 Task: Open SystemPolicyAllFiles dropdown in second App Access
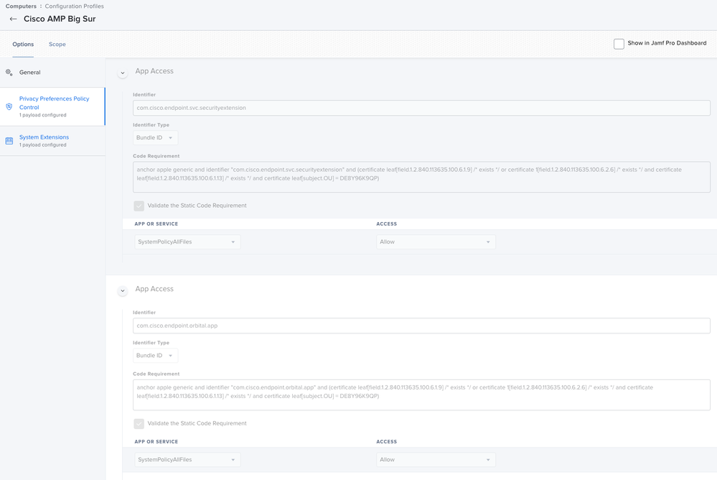pyautogui.click(x=187, y=460)
